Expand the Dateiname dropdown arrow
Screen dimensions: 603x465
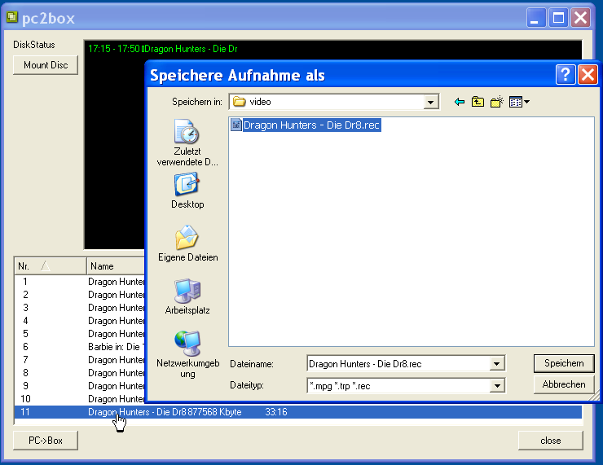[497, 364]
